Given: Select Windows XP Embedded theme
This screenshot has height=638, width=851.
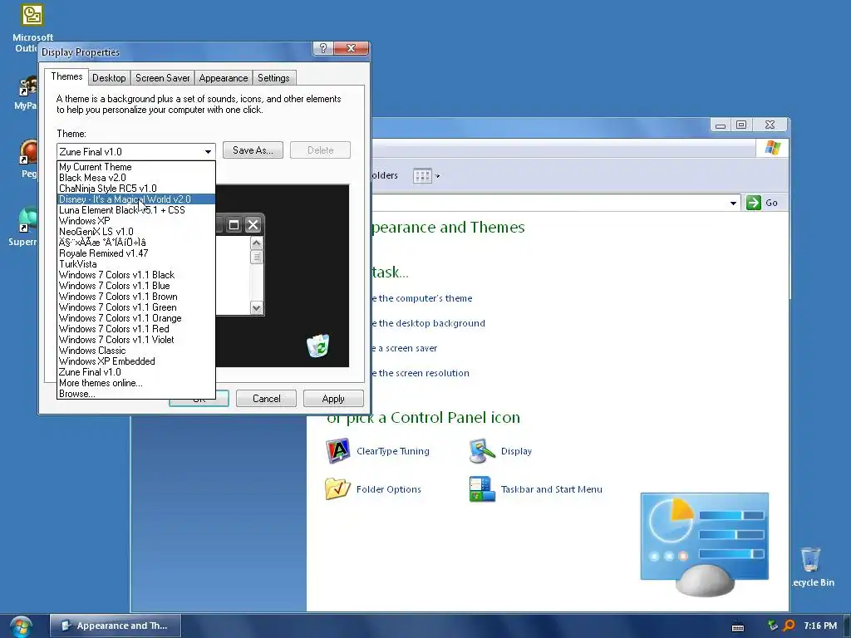Looking at the screenshot, I should click(x=136, y=361).
